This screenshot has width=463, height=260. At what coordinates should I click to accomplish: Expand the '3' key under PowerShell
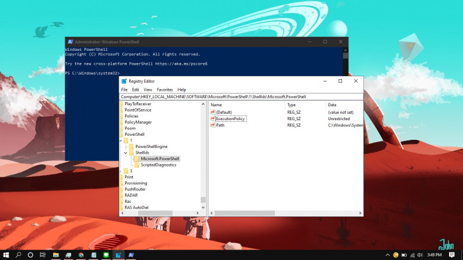tap(121, 171)
